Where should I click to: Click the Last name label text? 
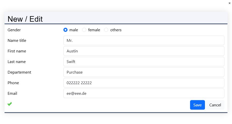17,61
